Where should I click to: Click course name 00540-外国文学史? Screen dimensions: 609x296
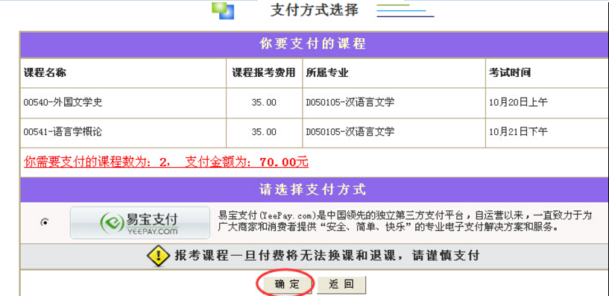click(x=63, y=103)
